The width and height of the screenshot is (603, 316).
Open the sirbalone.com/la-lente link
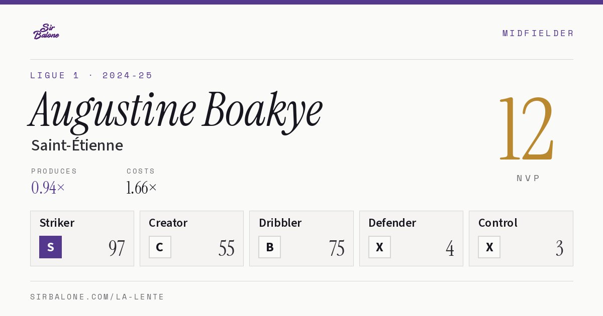(x=97, y=297)
